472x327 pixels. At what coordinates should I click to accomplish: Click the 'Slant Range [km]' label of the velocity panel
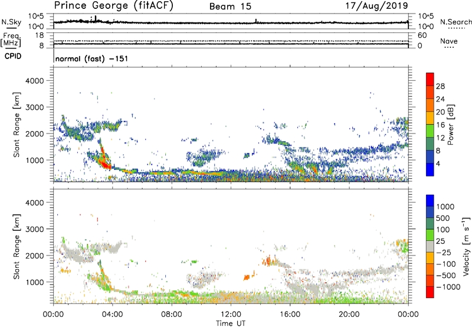(17, 247)
